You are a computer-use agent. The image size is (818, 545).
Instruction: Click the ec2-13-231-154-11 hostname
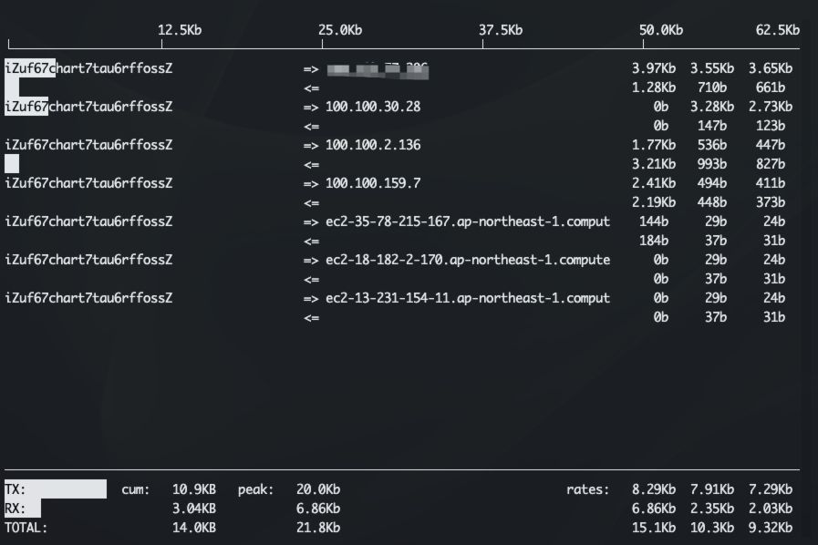[467, 298]
